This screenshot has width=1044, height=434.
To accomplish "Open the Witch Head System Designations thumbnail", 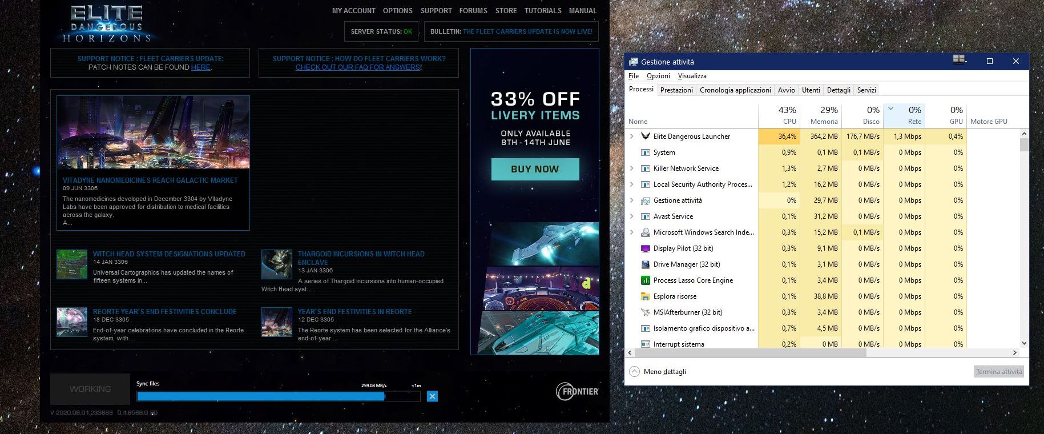I will [72, 264].
